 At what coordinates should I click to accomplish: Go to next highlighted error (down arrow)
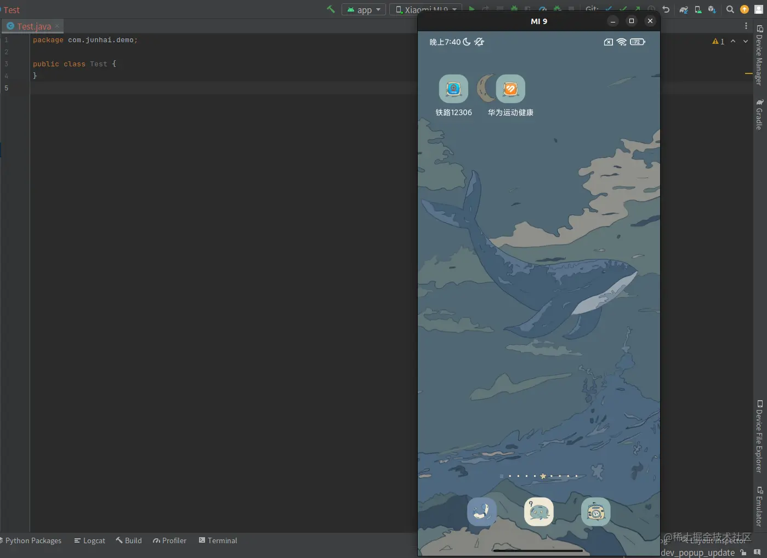[x=746, y=41]
